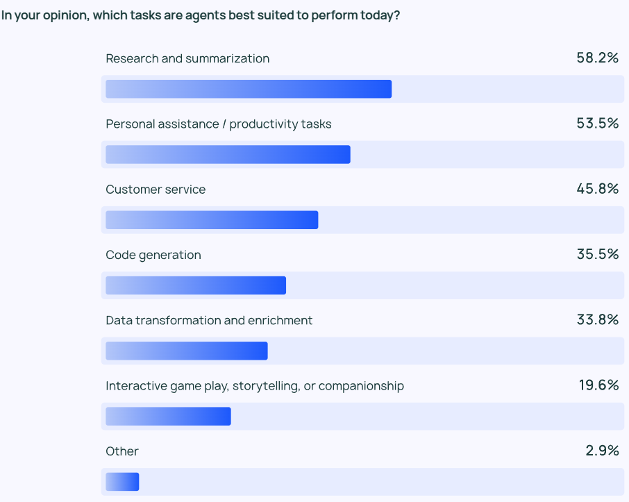The image size is (629, 502).
Task: Click the Customer service blue bar
Action: pos(212,220)
